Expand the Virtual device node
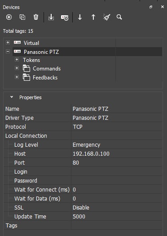 pyautogui.click(x=8, y=43)
